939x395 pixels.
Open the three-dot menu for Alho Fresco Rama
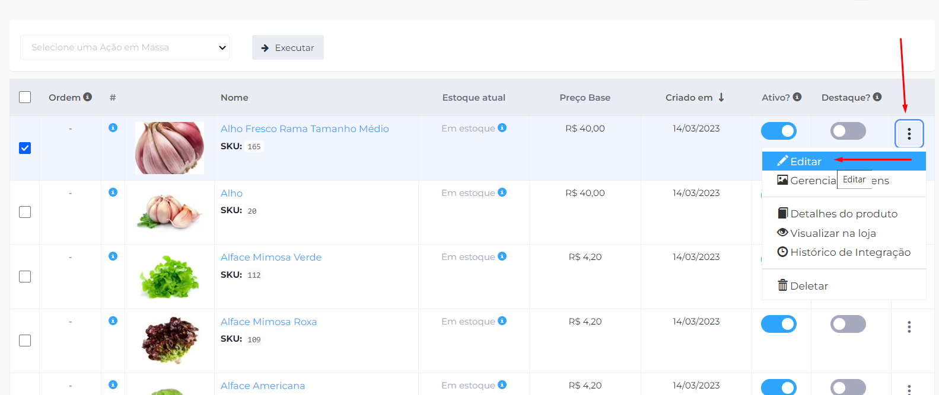click(909, 134)
